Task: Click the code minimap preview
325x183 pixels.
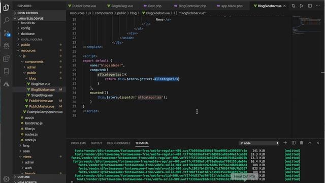Action: [306, 25]
